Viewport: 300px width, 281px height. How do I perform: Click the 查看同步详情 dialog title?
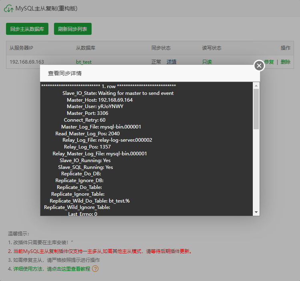(65, 73)
